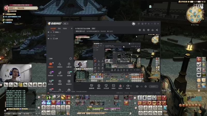Click the pencil edit icon beside the game tag
Screen dimensions: 207x116
click(x=84, y=31)
